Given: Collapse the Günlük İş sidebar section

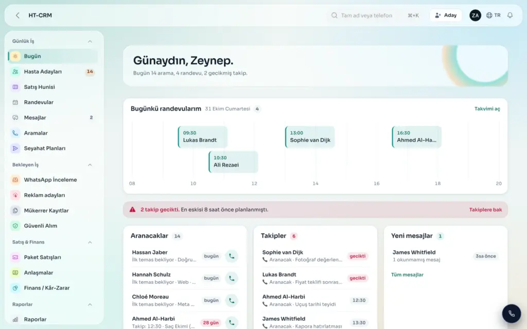Looking at the screenshot, I should coord(90,41).
